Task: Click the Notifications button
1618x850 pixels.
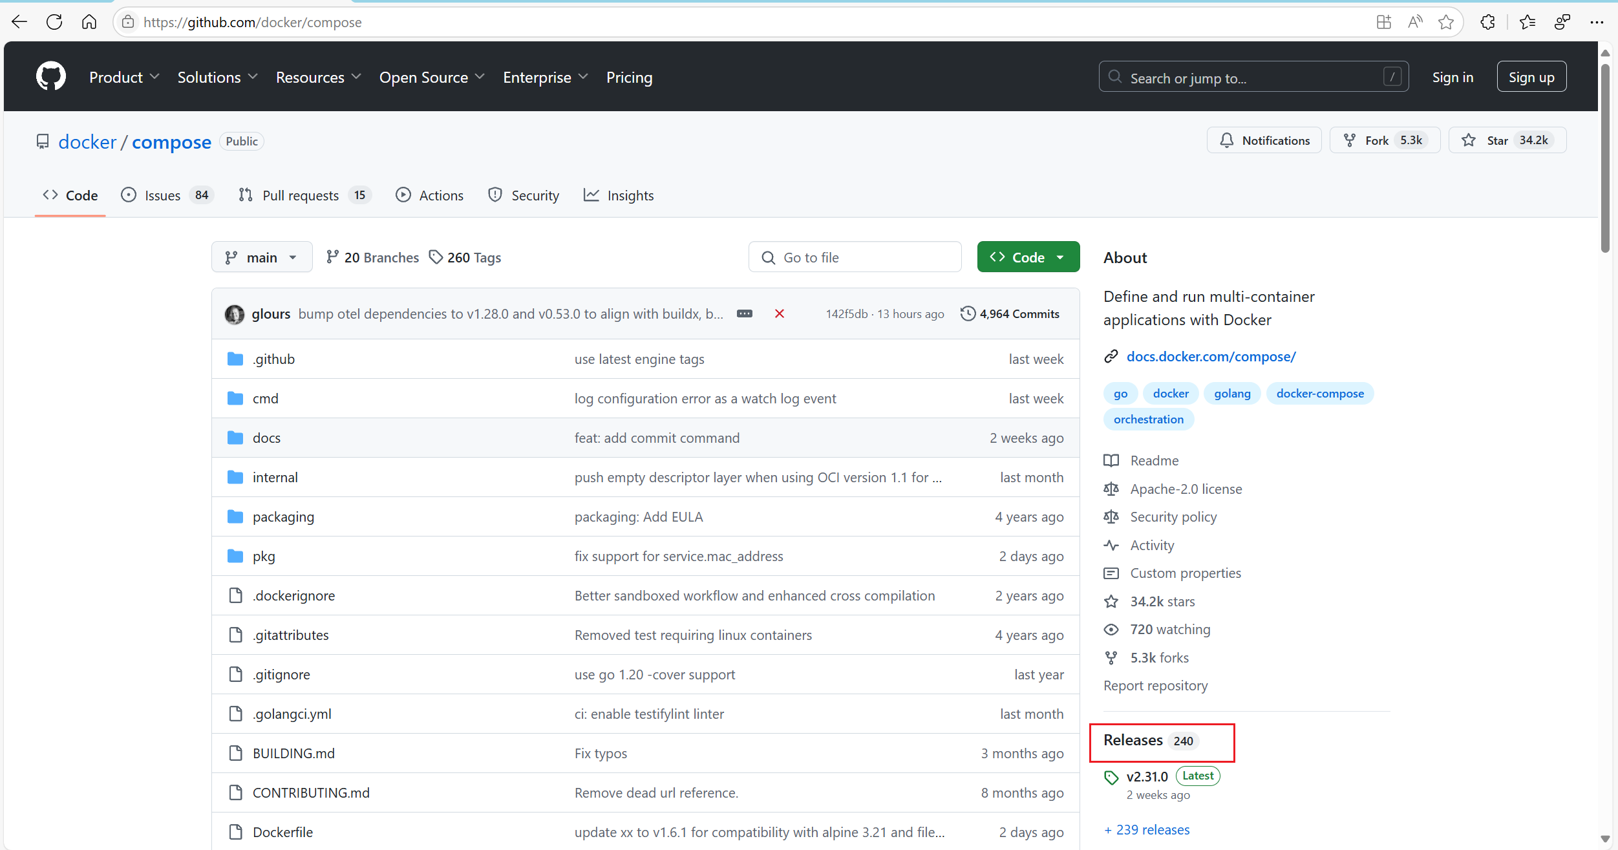Action: point(1264,140)
